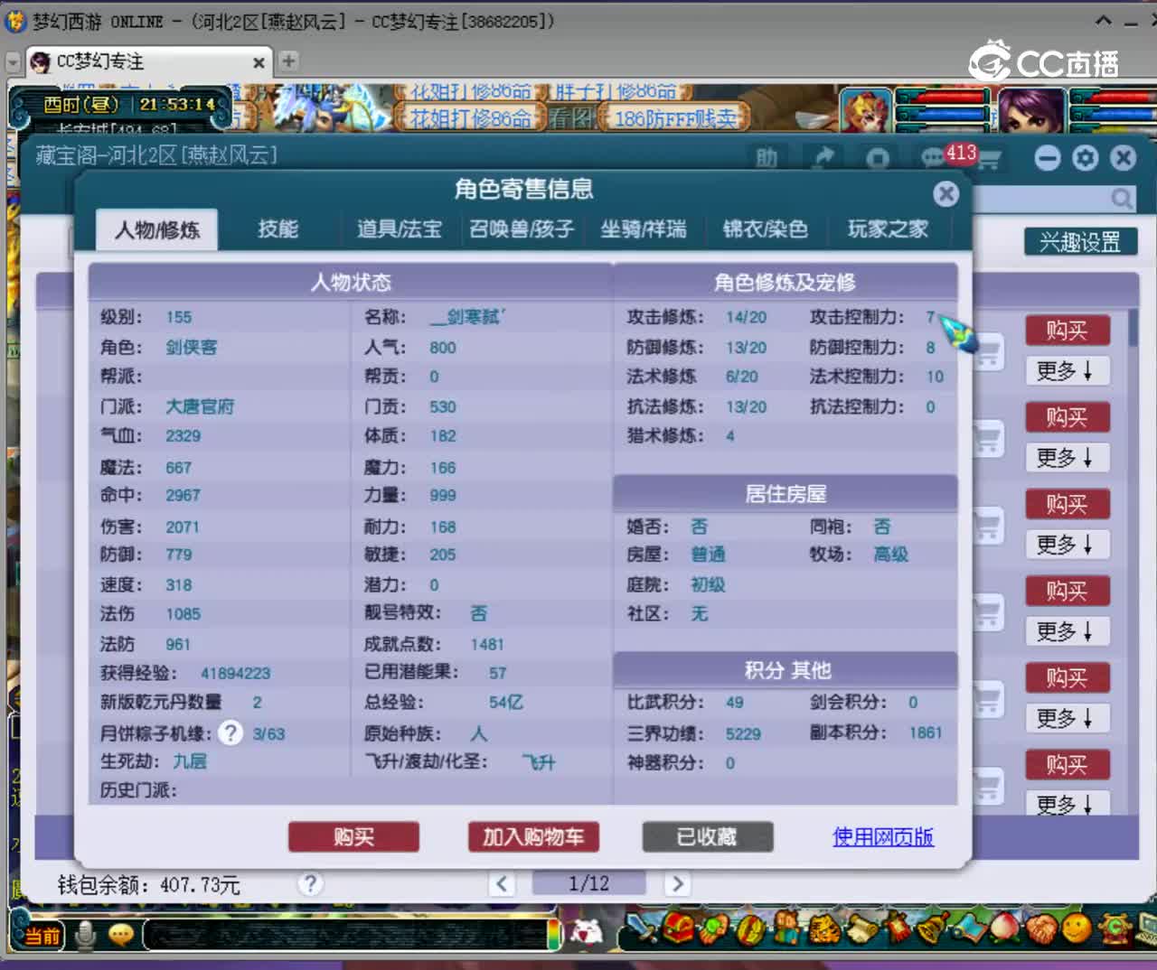
Task: Switch to the 技能 tab
Action: [x=277, y=229]
